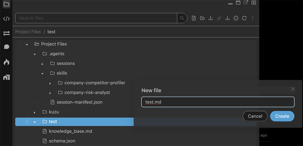The height and width of the screenshot is (146, 303).
Task: Click the search magnifier button
Action: pyautogui.click(x=182, y=18)
